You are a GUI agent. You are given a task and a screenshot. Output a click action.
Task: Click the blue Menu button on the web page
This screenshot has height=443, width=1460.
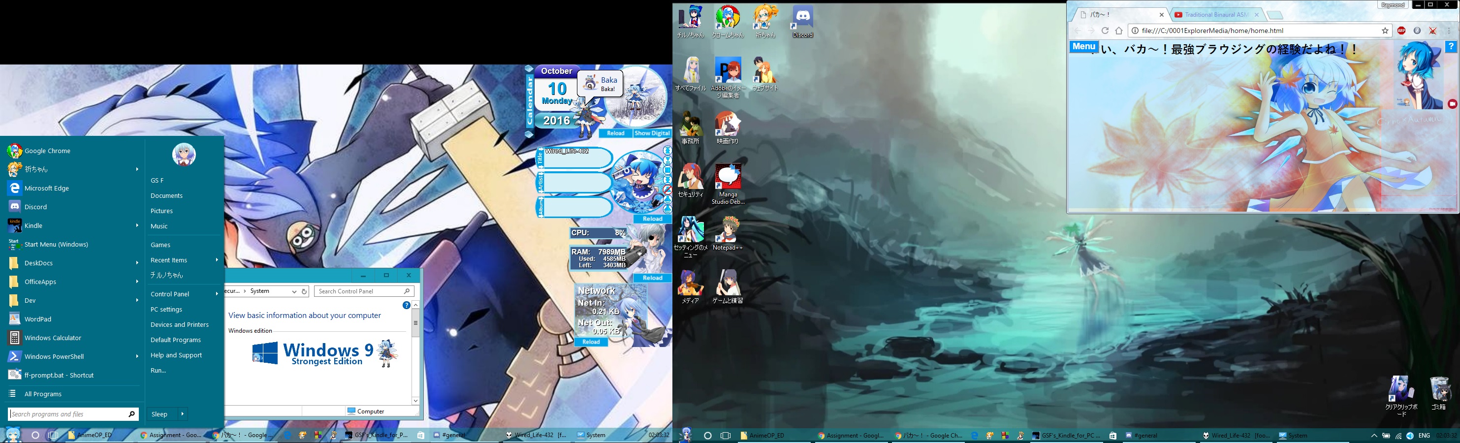point(1084,47)
